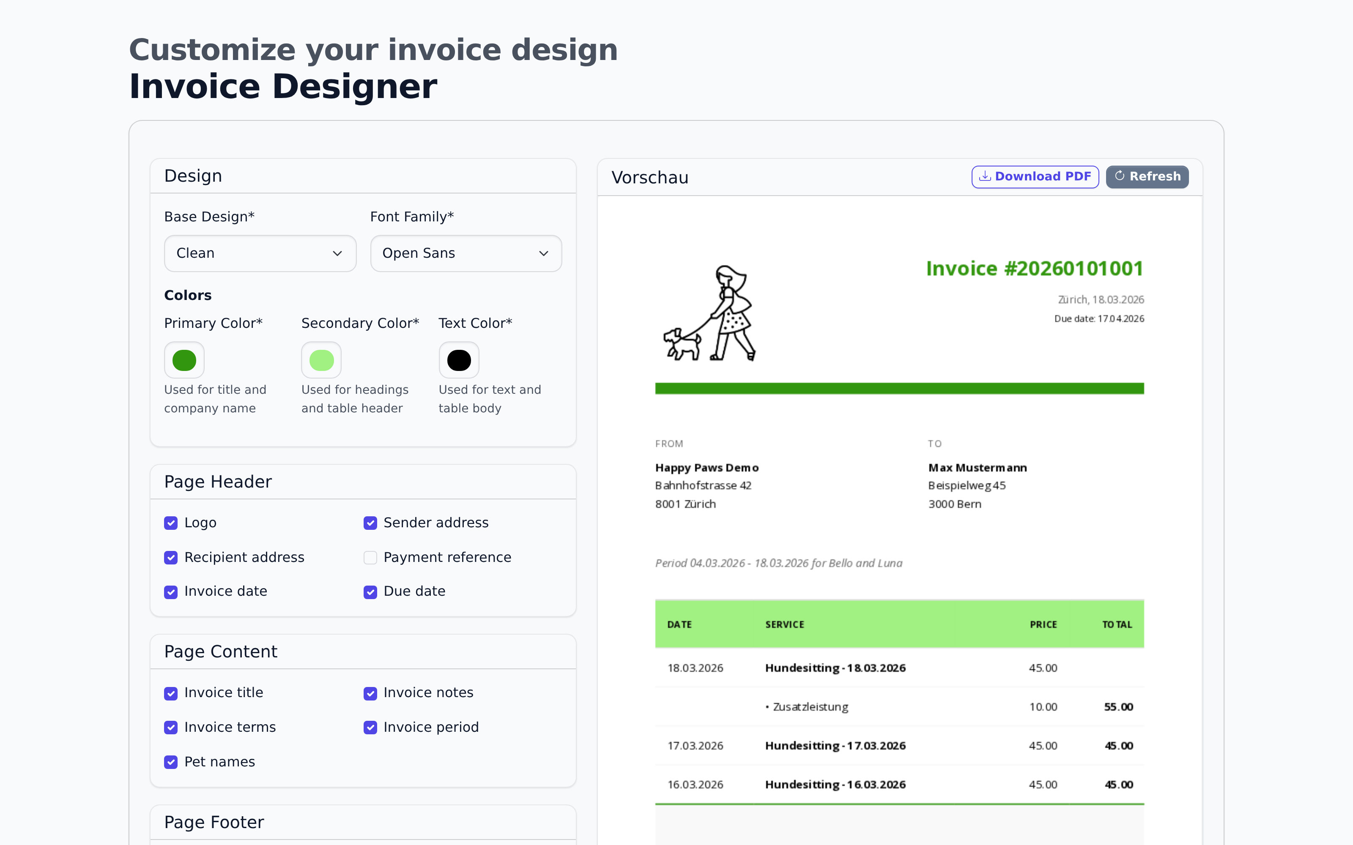The width and height of the screenshot is (1353, 845).
Task: Pick the Primary Color green swatch
Action: click(184, 360)
